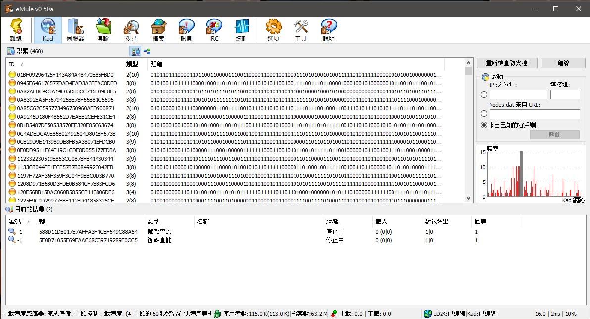Click the upload/download arrows status icon

coord(334,314)
